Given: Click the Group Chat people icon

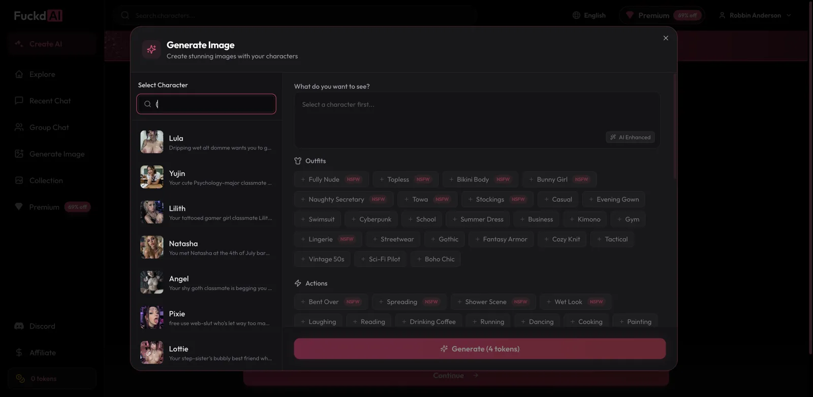Looking at the screenshot, I should [x=19, y=127].
